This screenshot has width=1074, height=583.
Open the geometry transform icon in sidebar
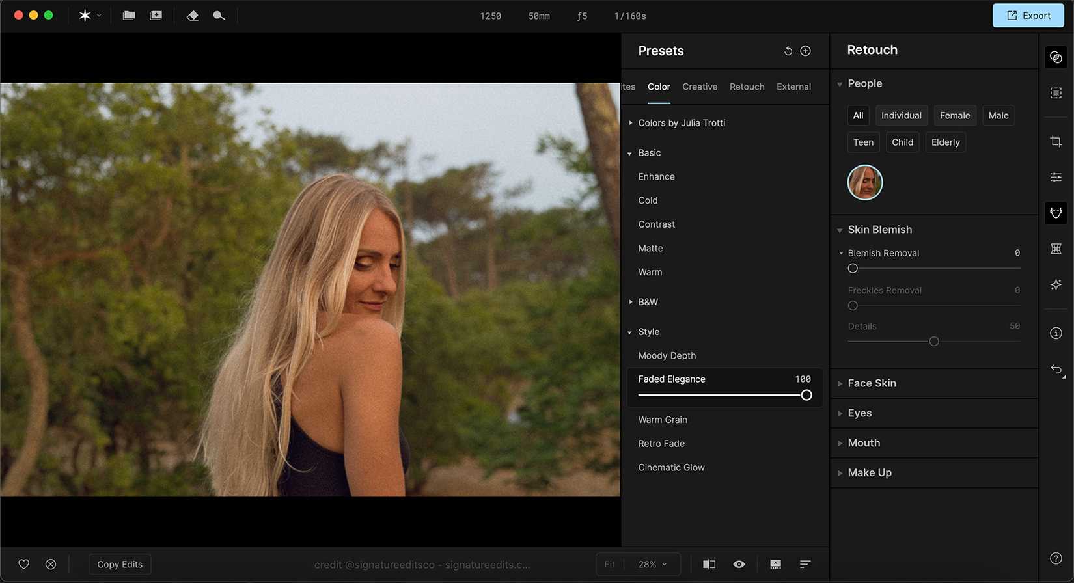[x=1056, y=249]
